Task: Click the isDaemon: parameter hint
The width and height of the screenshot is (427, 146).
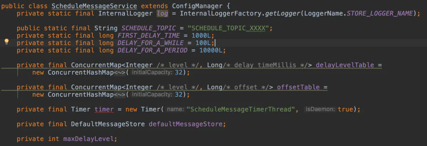Action: tap(320, 109)
